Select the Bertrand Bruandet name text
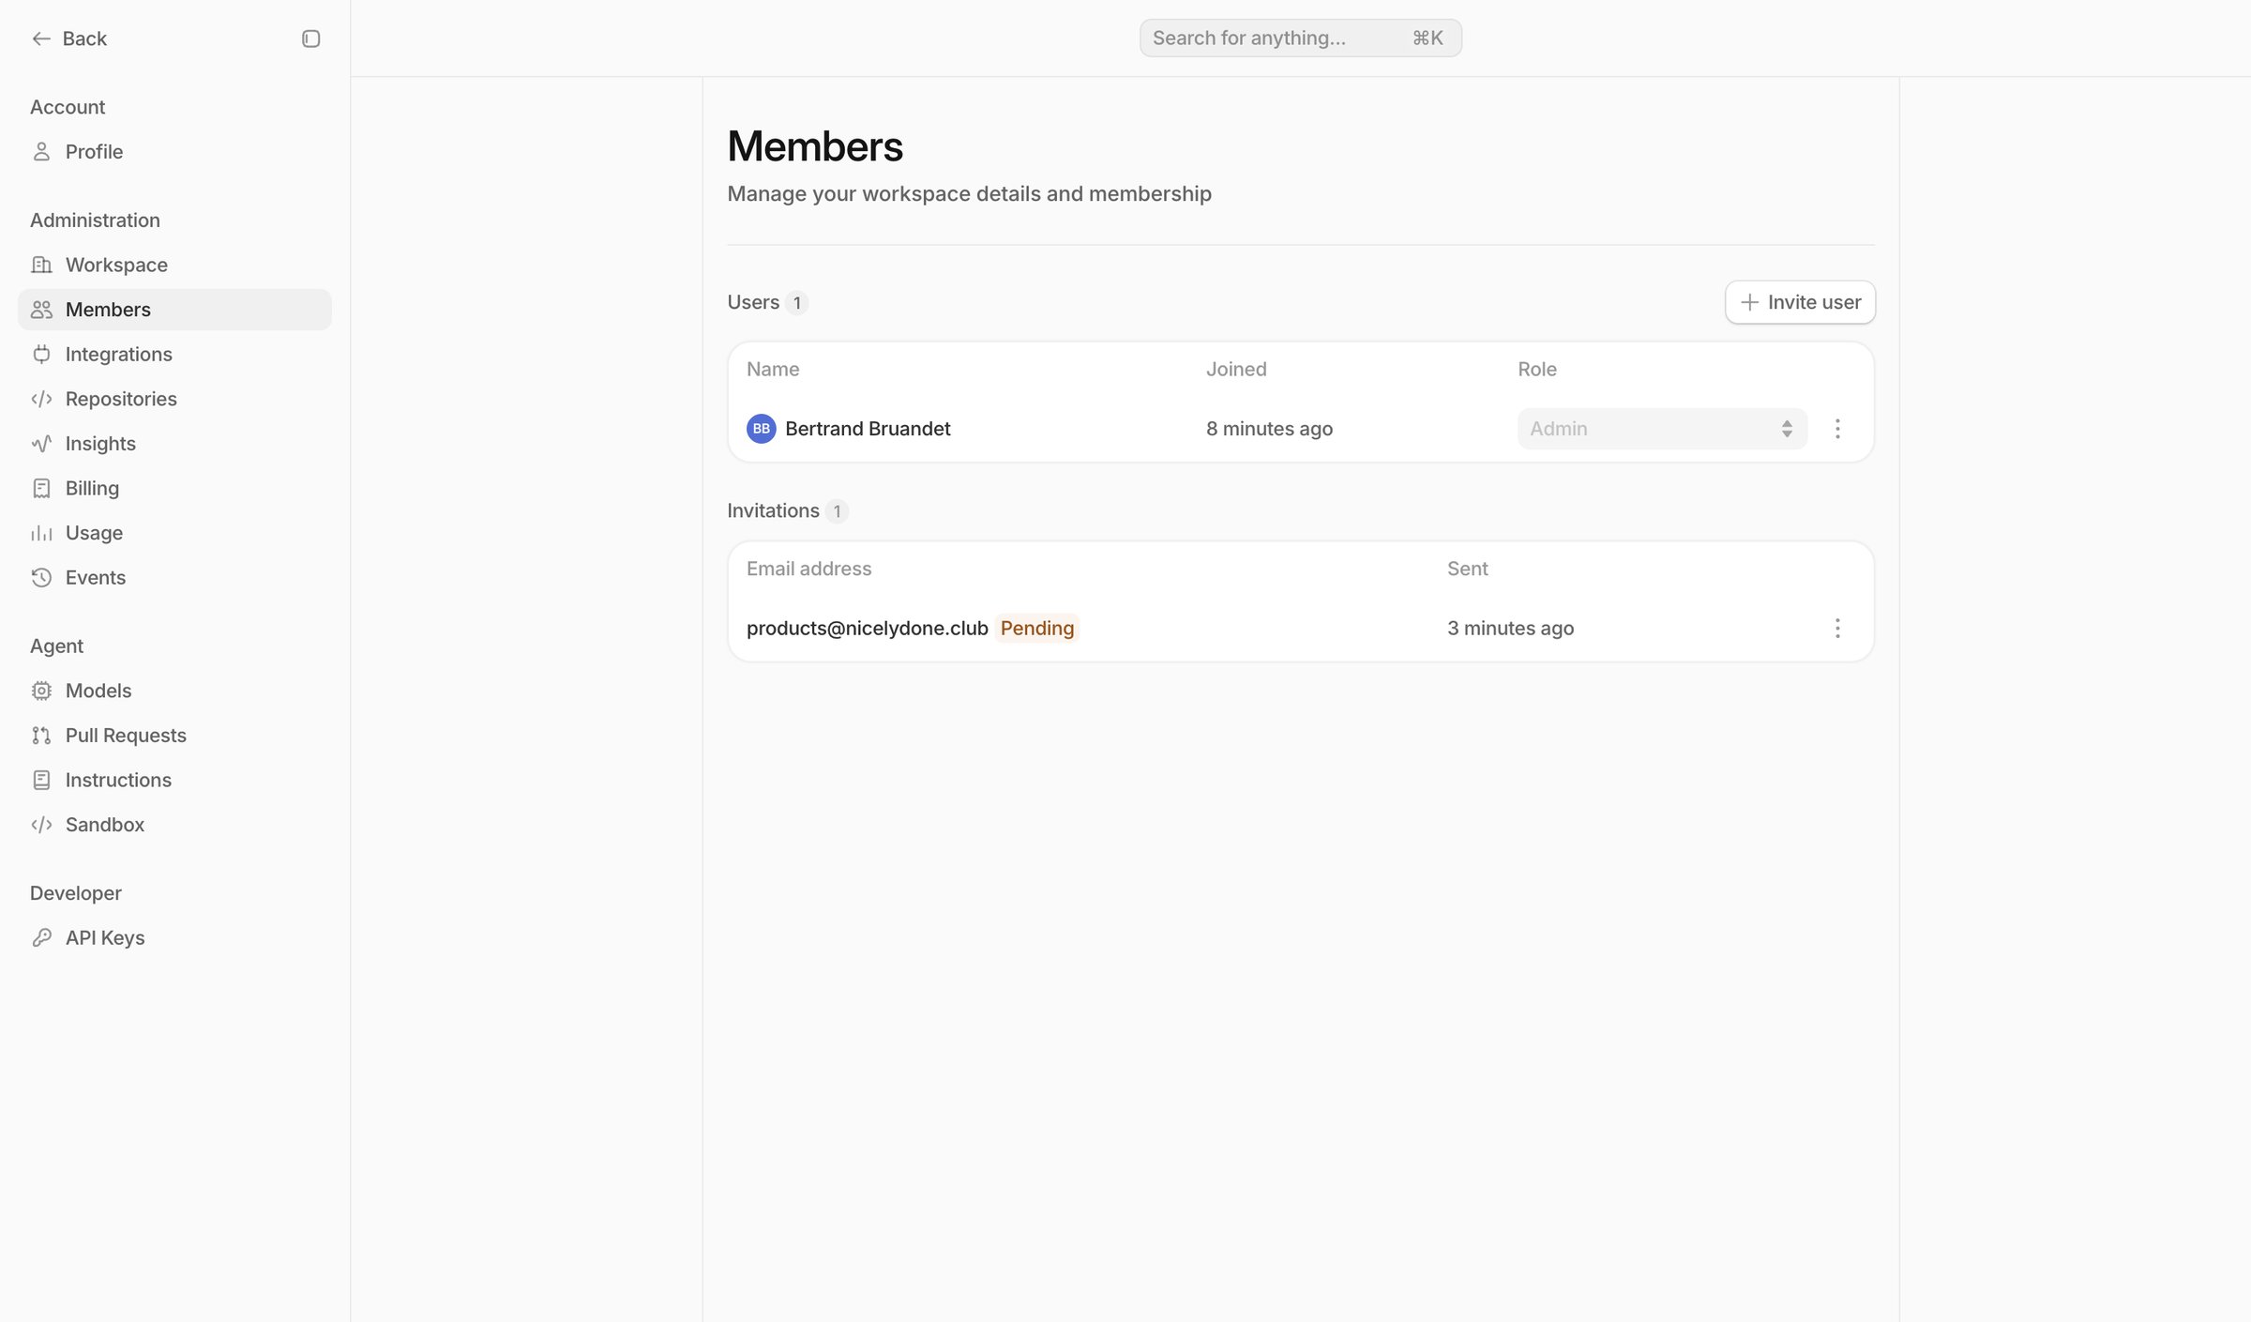The width and height of the screenshot is (2251, 1322). point(868,429)
